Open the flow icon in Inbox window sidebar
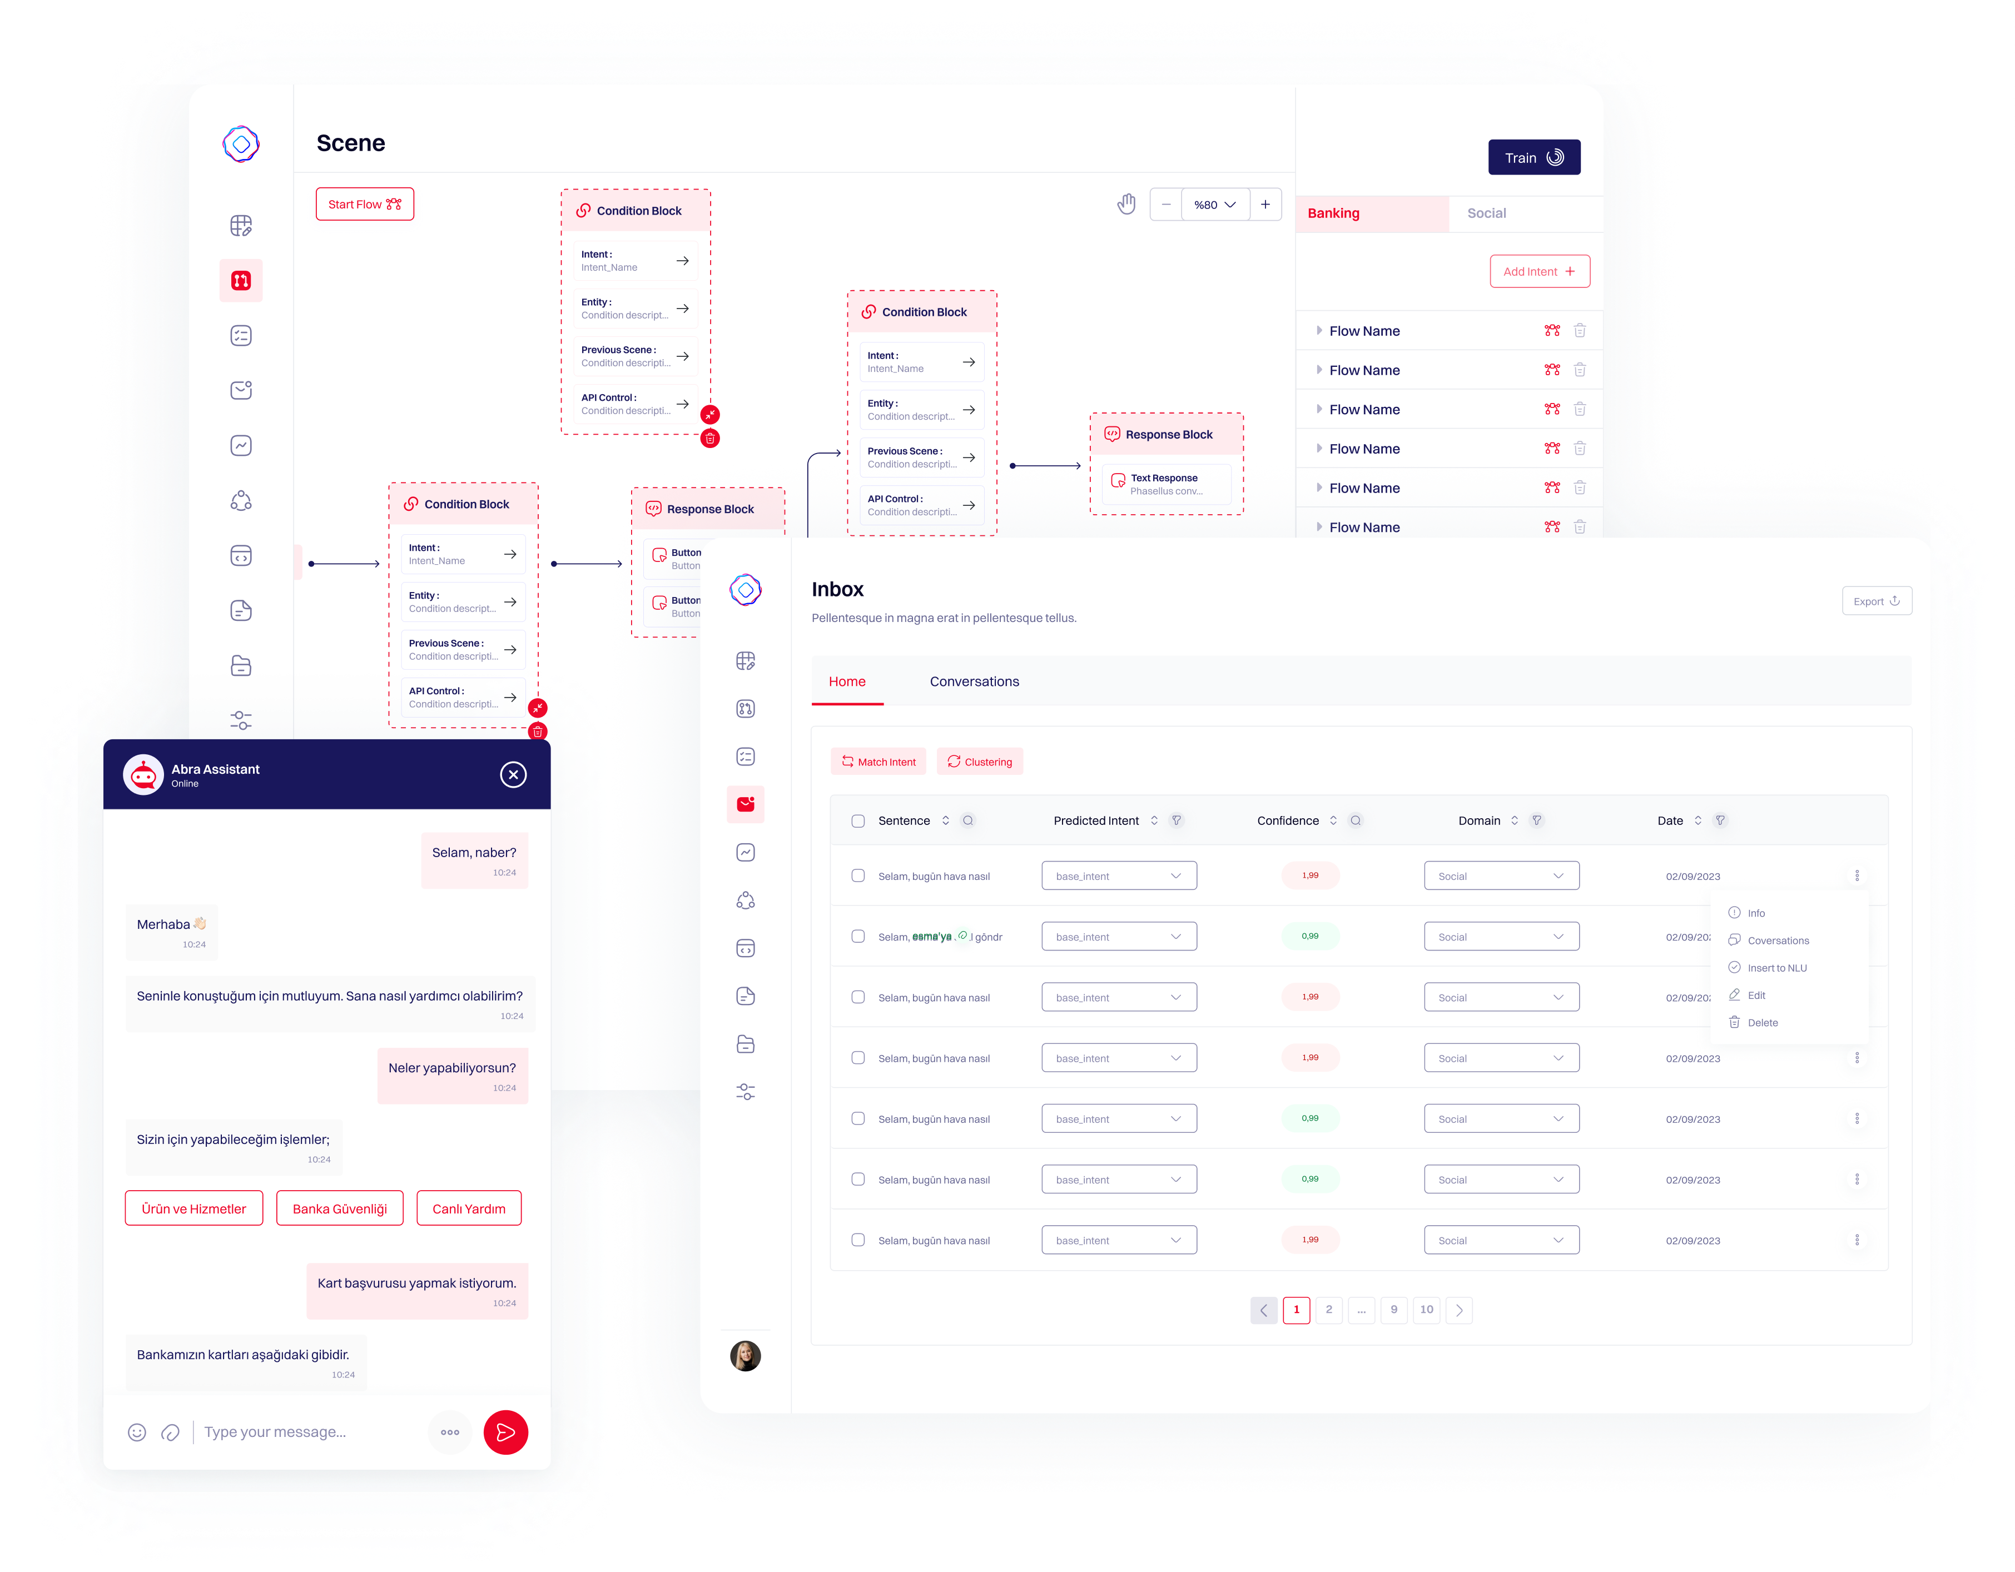This screenshot has height=1572, width=2015. pos(746,709)
